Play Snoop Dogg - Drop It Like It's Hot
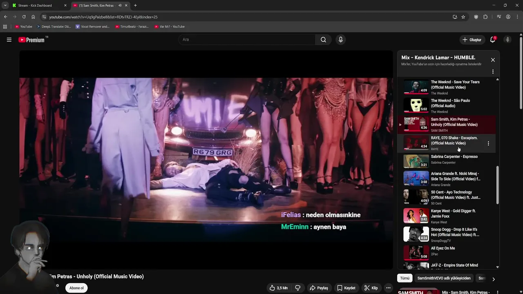 point(447,234)
